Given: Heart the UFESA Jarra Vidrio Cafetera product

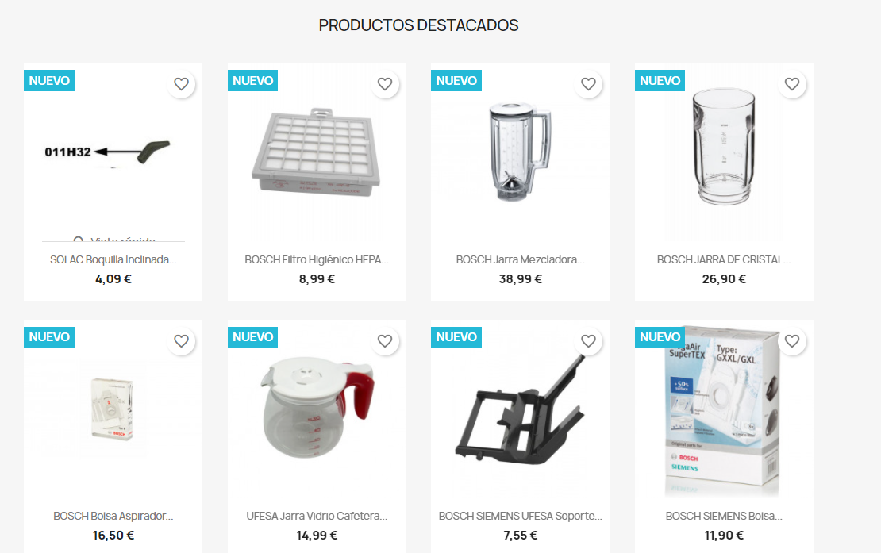Looking at the screenshot, I should (x=385, y=341).
